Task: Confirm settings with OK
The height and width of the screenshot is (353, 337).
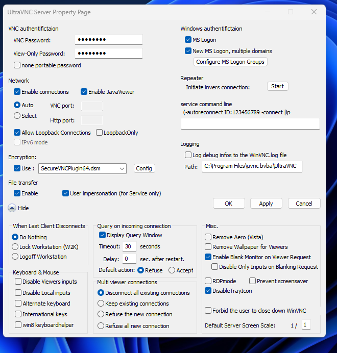Action: (x=229, y=204)
